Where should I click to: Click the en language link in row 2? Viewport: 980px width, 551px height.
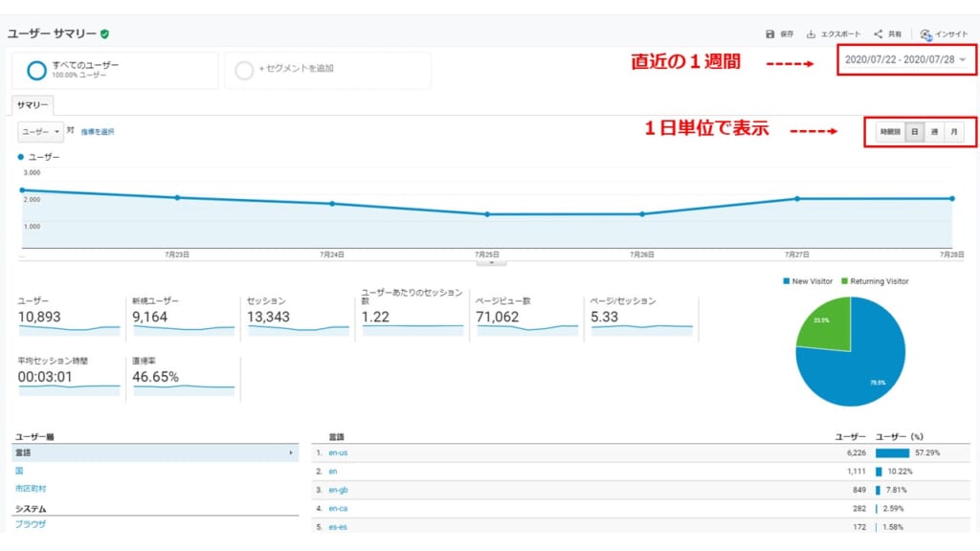coord(333,471)
